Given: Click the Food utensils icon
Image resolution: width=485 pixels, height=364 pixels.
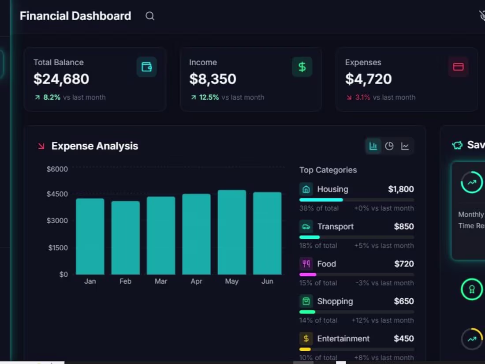Looking at the screenshot, I should [306, 263].
